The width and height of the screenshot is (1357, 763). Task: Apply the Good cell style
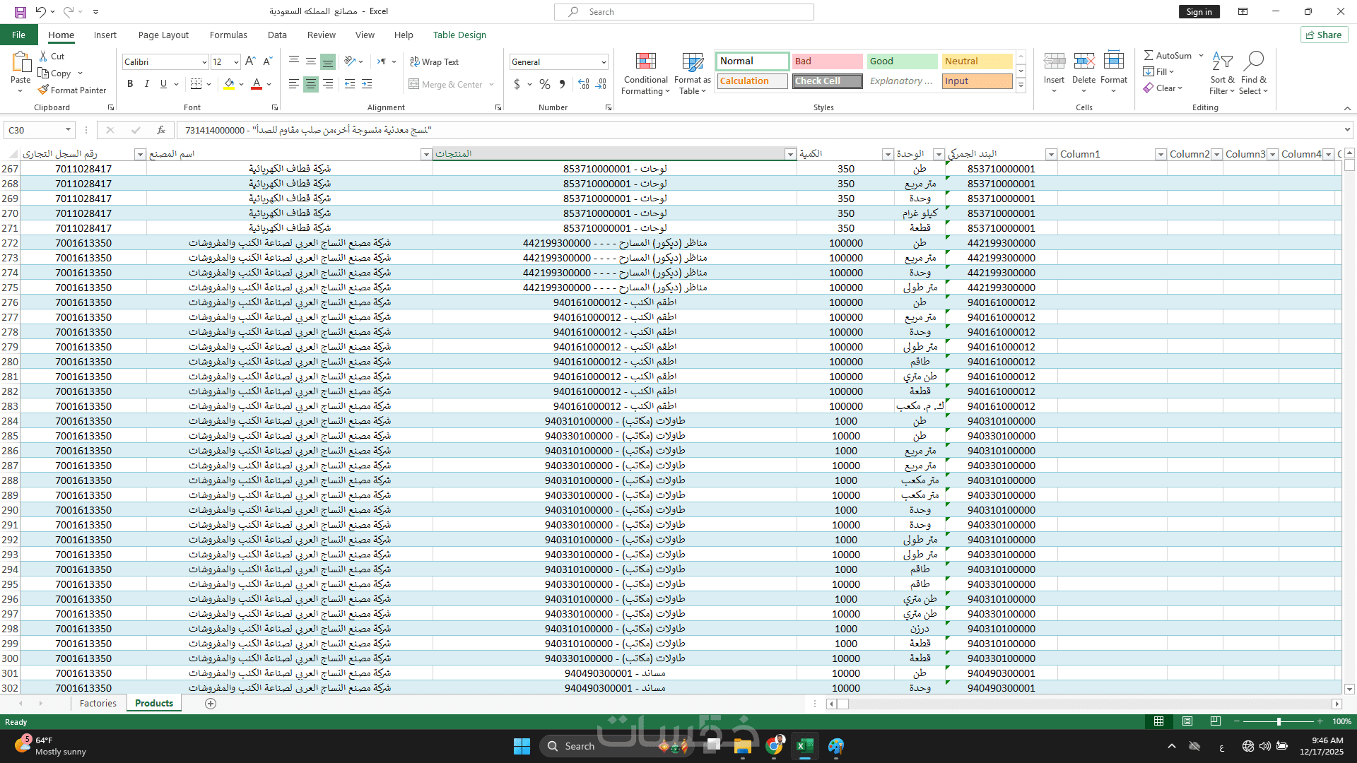click(902, 61)
